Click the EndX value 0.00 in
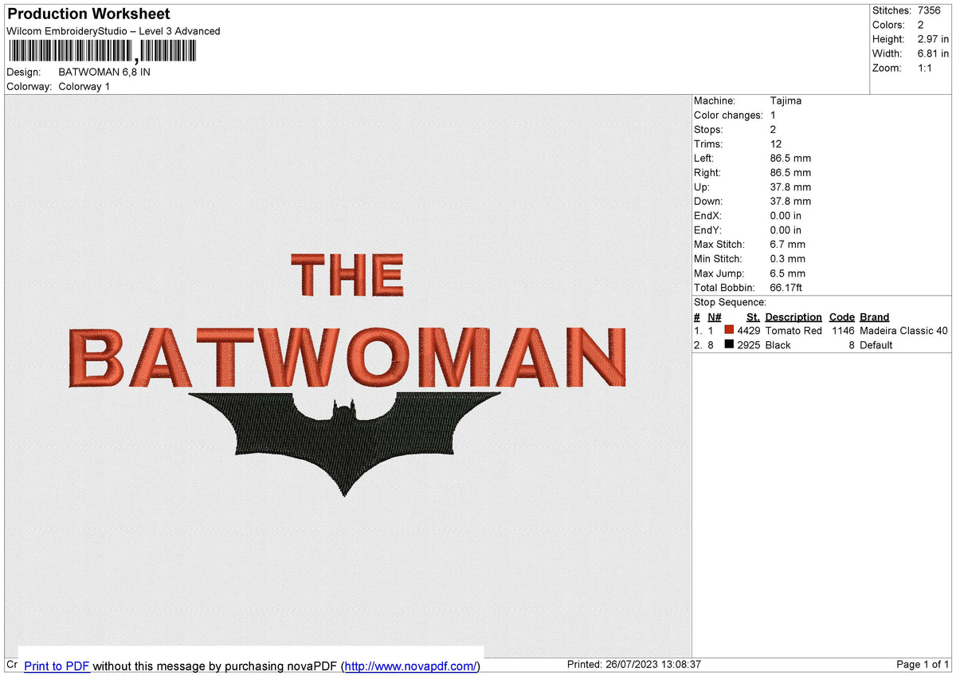The image size is (956, 676). (x=786, y=215)
